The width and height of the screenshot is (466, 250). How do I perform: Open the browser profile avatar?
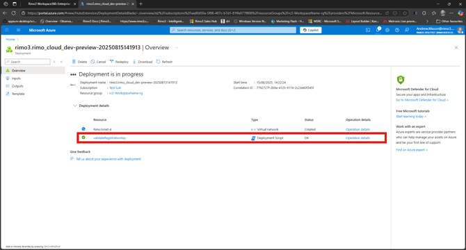coord(443,13)
